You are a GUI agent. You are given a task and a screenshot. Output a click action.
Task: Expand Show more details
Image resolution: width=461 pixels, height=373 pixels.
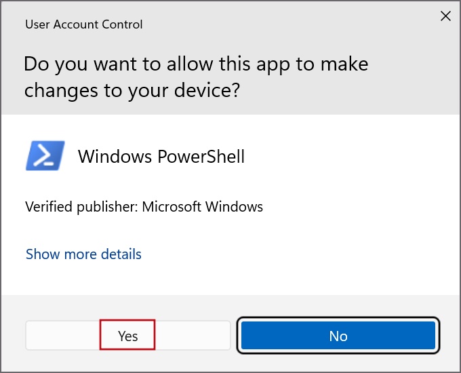[83, 254]
